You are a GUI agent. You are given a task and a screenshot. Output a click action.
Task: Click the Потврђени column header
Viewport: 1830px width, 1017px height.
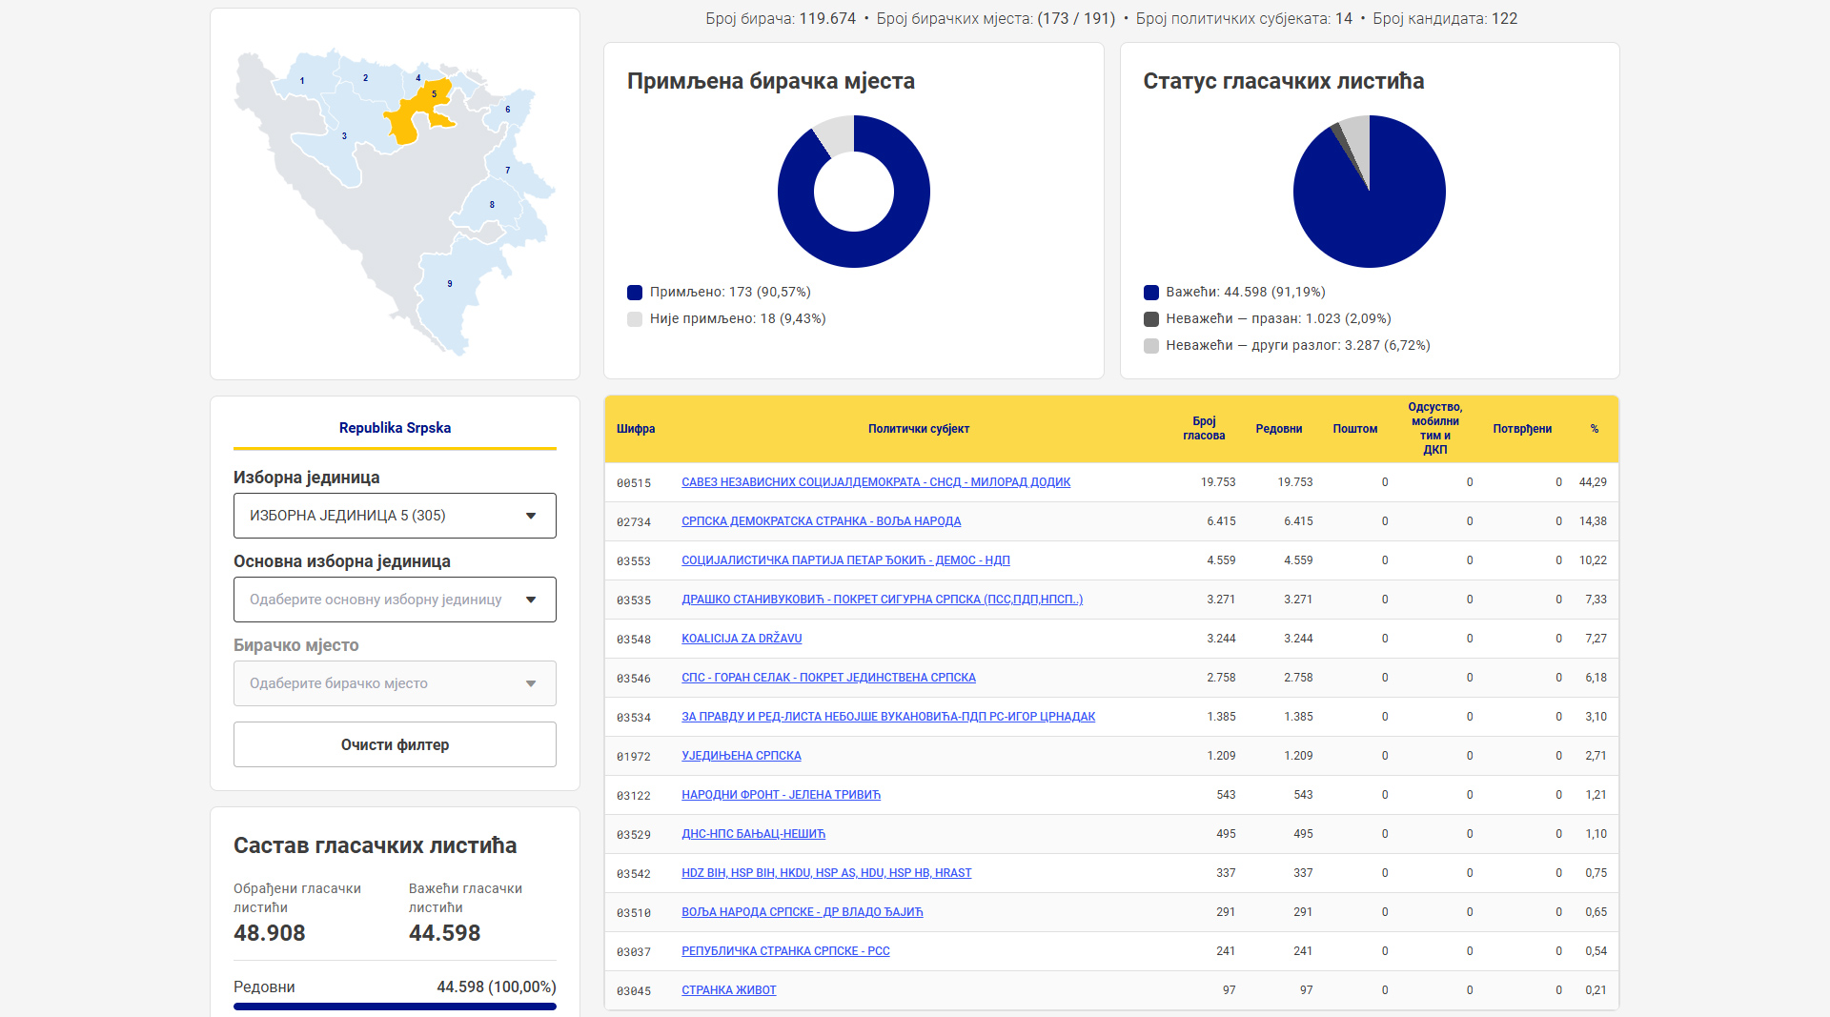[1522, 429]
